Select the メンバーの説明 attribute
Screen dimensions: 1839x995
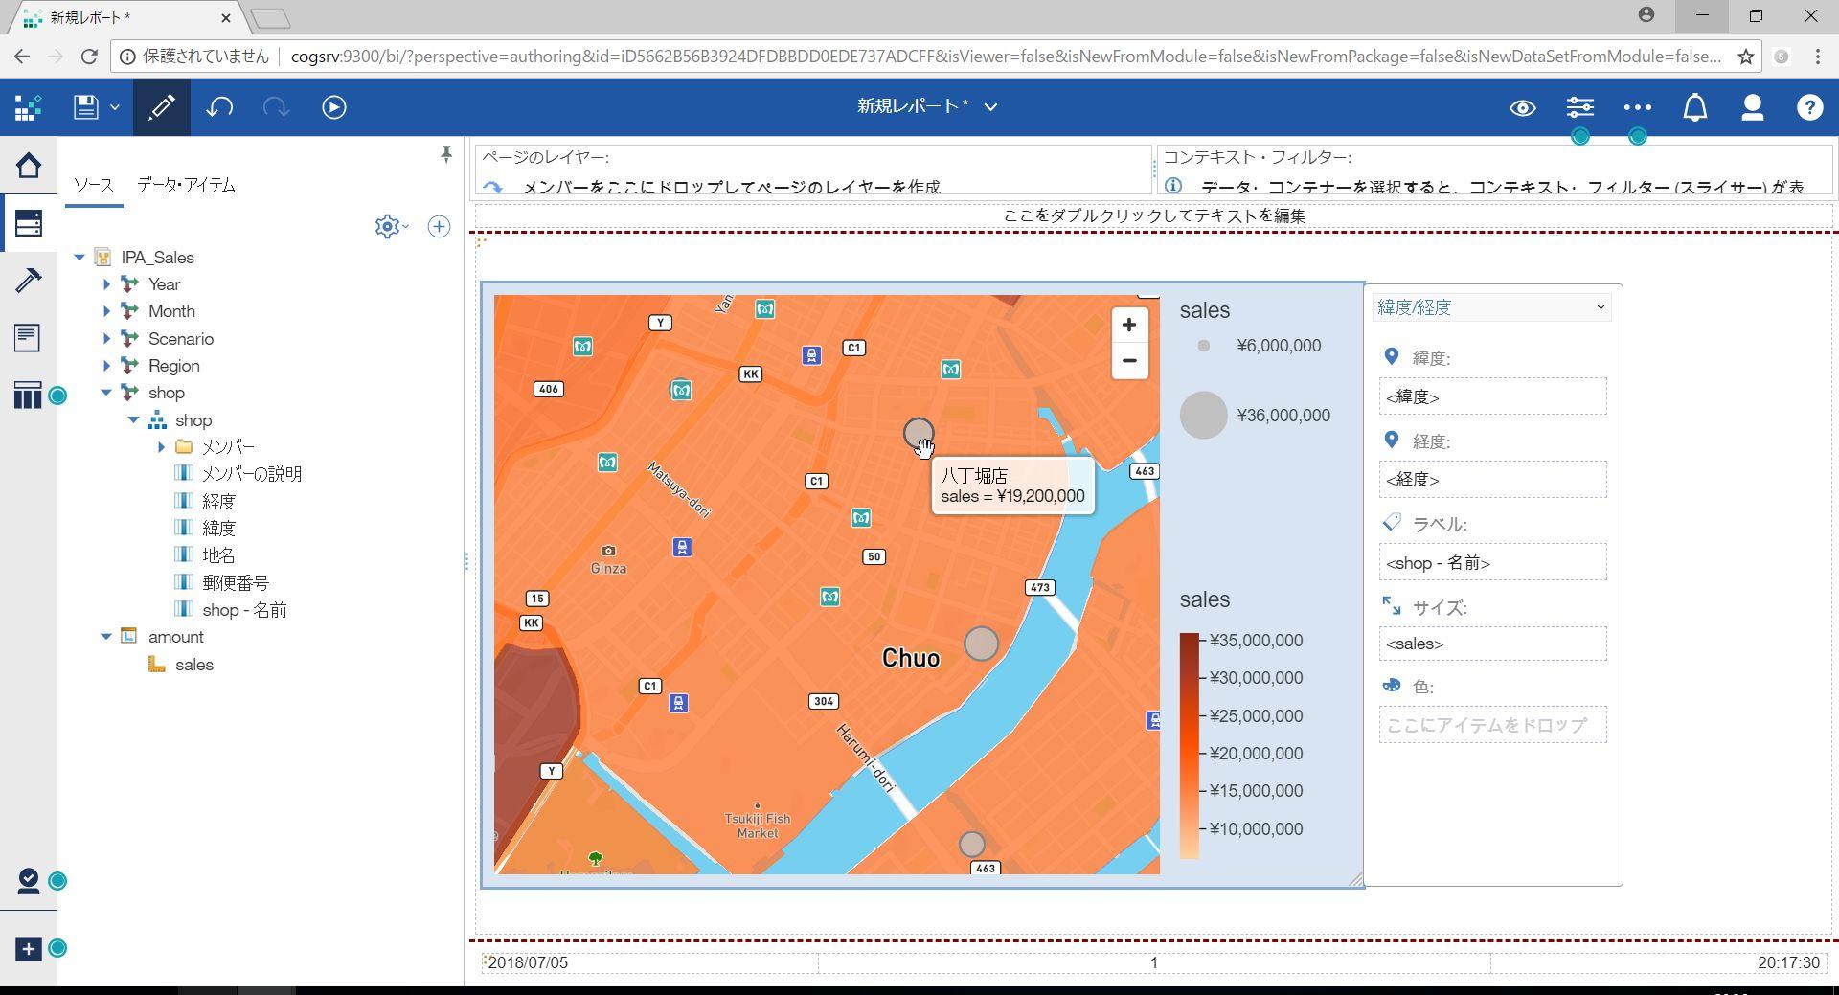tap(252, 474)
